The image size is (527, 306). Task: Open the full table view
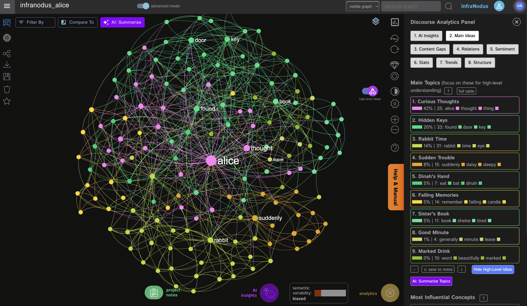tap(466, 91)
